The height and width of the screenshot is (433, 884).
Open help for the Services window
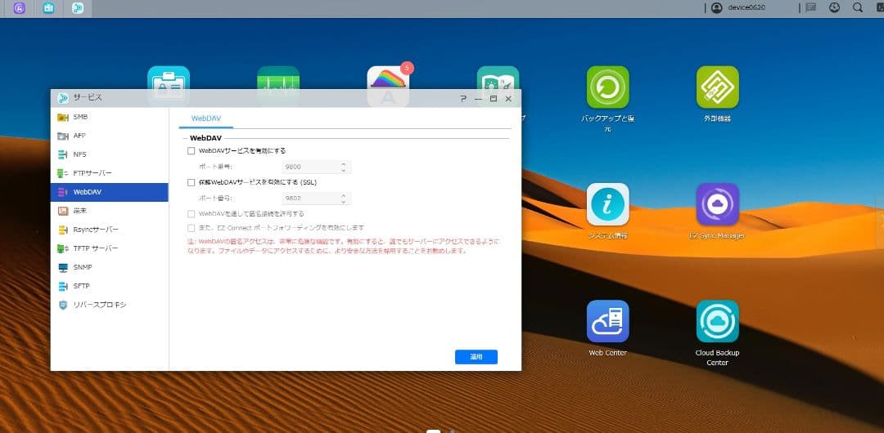[x=462, y=98]
